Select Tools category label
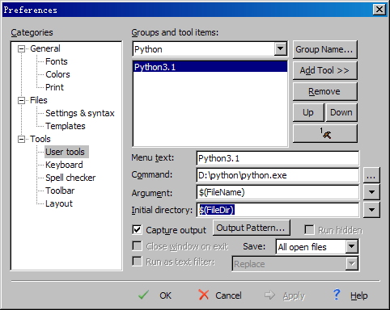This screenshot has height=310, width=390. click(x=40, y=139)
